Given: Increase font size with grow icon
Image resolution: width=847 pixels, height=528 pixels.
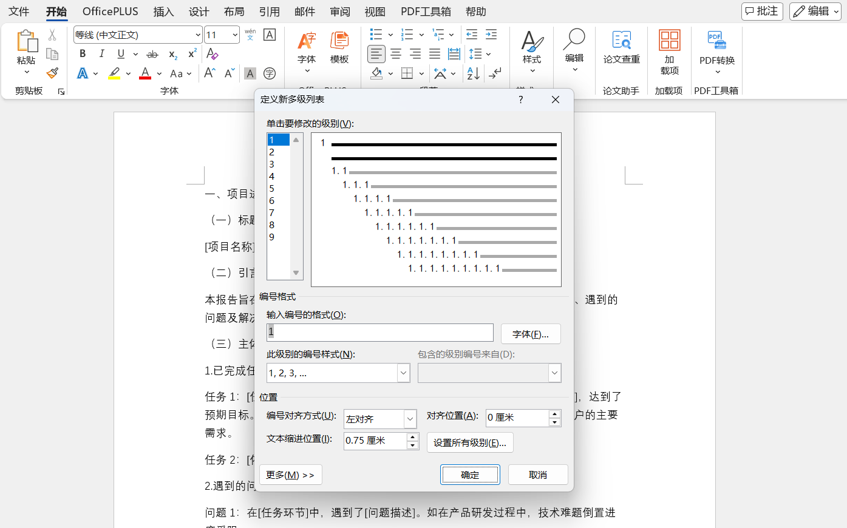Looking at the screenshot, I should pos(209,73).
